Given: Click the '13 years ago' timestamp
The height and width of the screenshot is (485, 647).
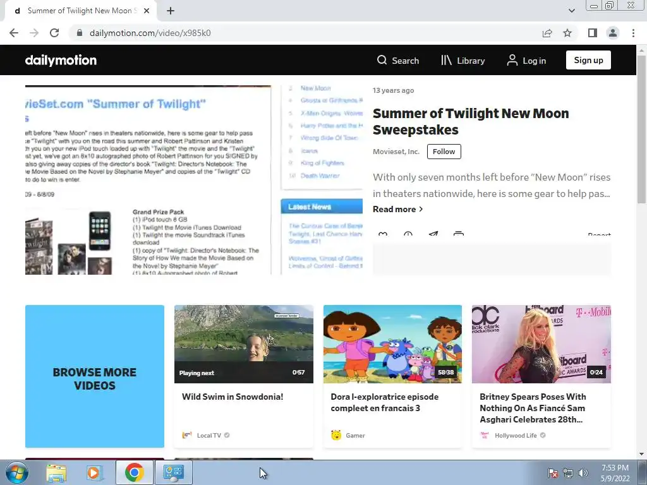Looking at the screenshot, I should pos(393,90).
